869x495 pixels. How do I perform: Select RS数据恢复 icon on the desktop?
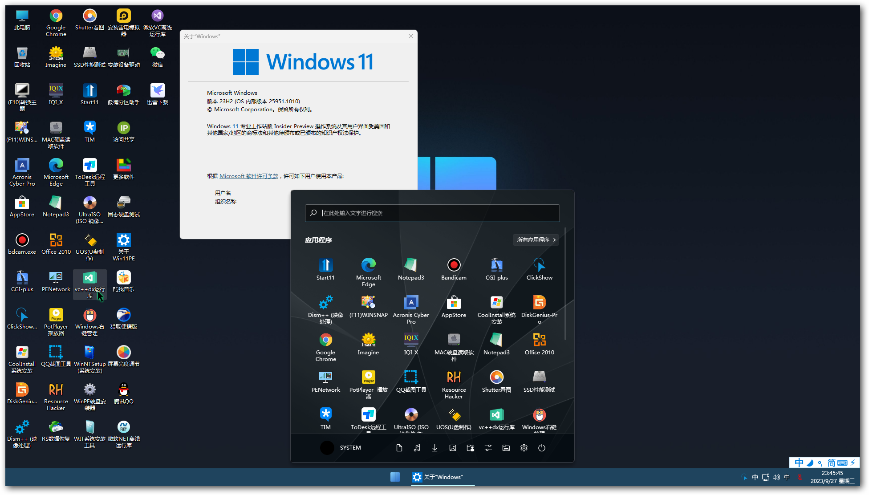56,431
